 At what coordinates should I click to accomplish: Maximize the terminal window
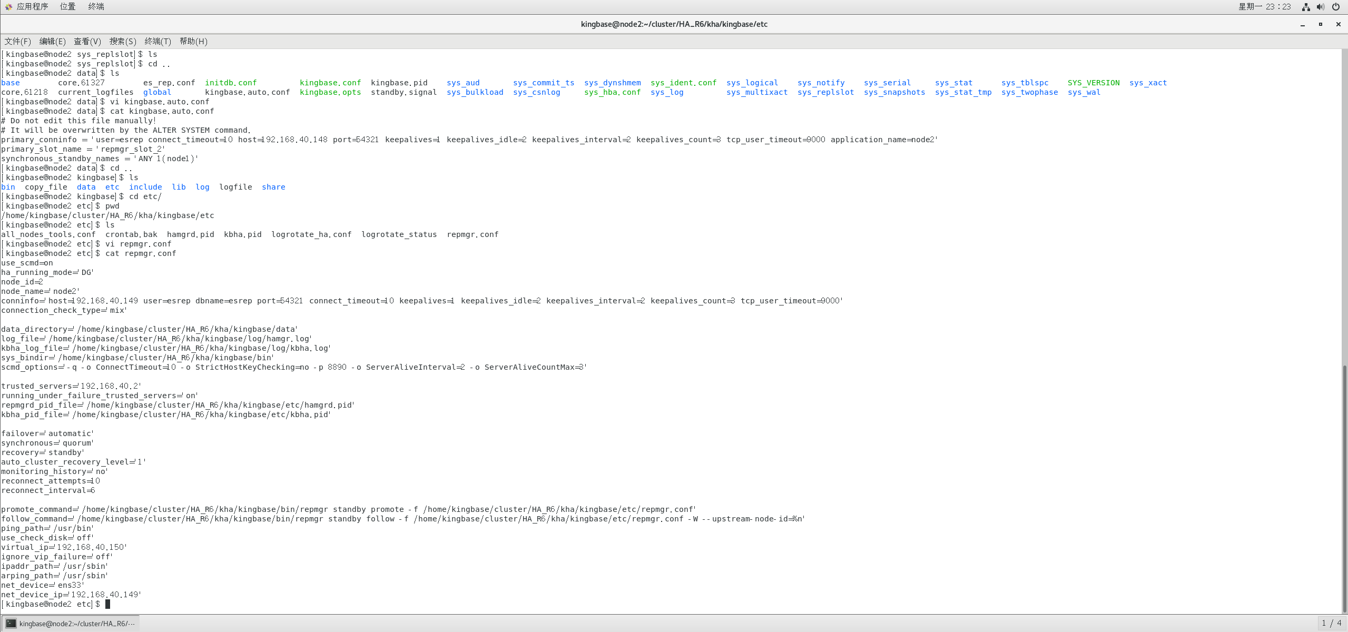1321,24
